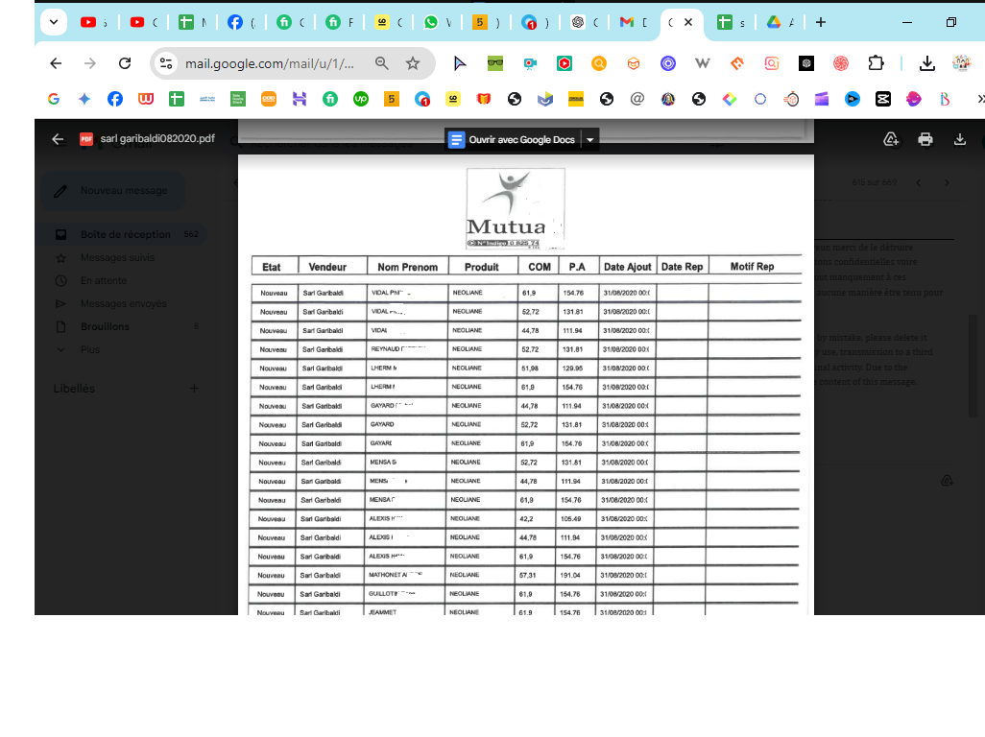Click the Vendeur column header
This screenshot has width=985, height=737.
point(327,267)
